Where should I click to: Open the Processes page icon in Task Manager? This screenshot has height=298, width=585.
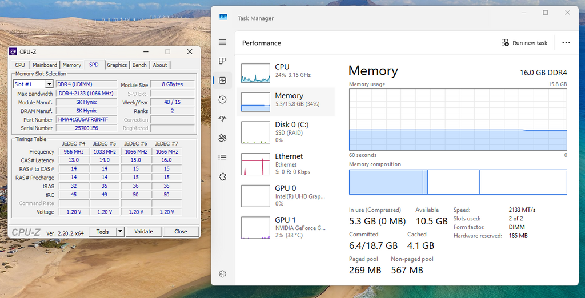click(222, 61)
